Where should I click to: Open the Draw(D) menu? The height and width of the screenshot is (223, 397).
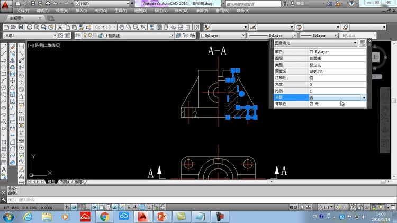(140, 11)
